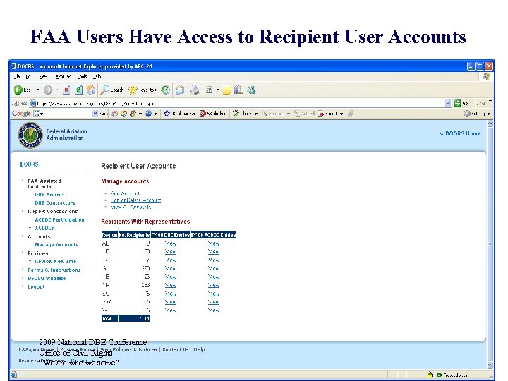The width and height of the screenshot is (508, 381).
Task: Open the Back button history dropdown arrow
Action: (x=37, y=90)
